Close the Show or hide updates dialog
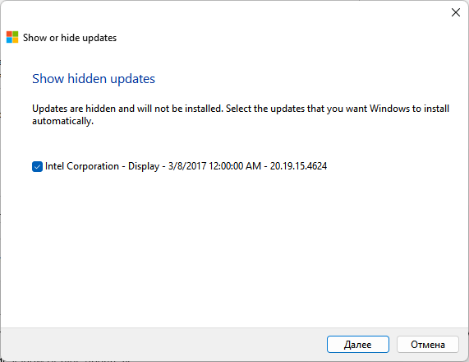This screenshot has width=469, height=362. click(x=456, y=12)
